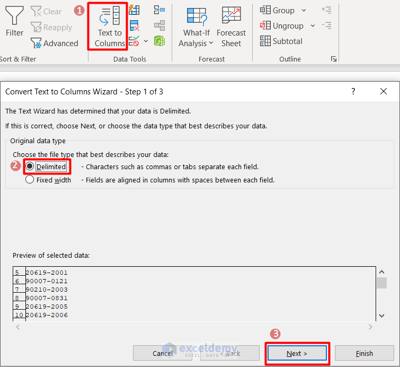Image resolution: width=400 pixels, height=367 pixels.
Task: Click preview scrollbar down arrow
Action: click(381, 316)
